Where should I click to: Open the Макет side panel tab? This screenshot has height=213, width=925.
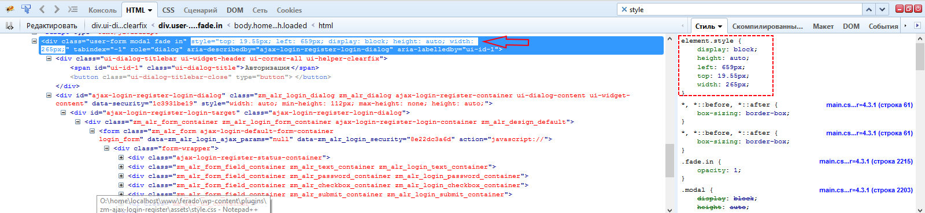point(823,26)
